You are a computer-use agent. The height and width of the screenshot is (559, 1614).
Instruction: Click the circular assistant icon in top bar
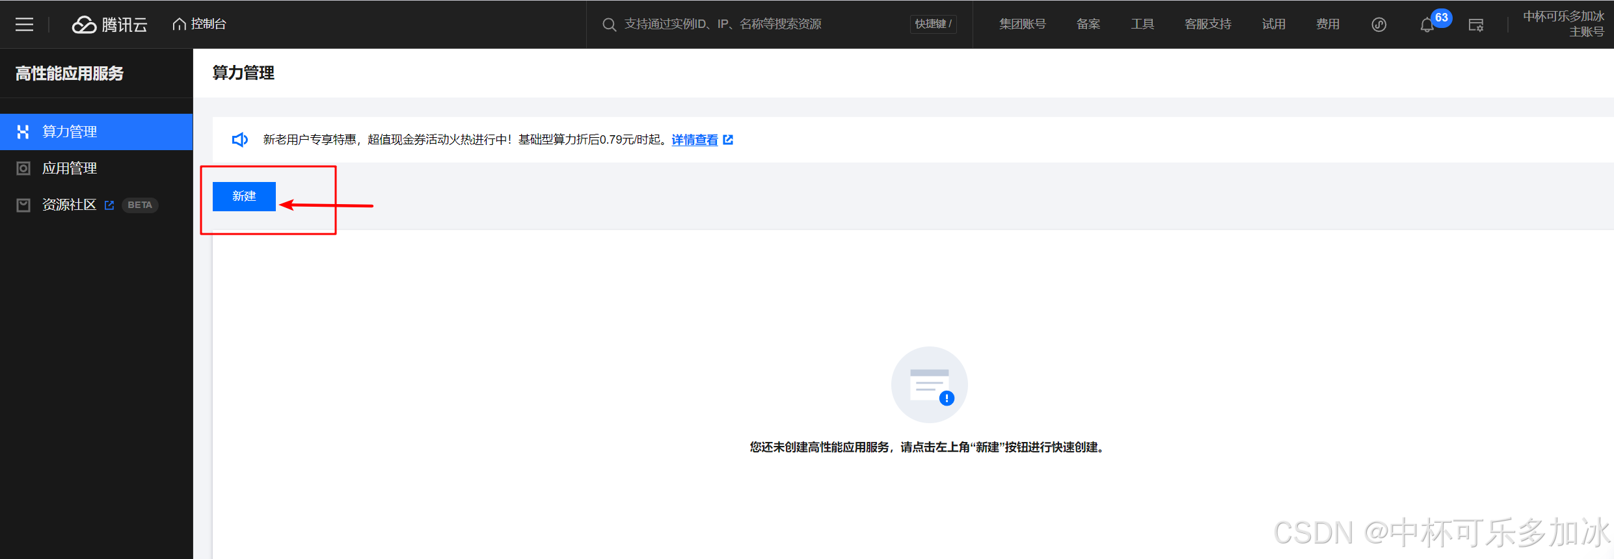pos(1379,25)
